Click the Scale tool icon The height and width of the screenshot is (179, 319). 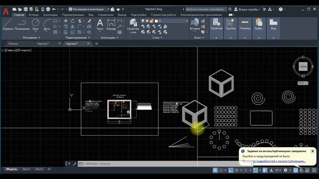point(73,32)
